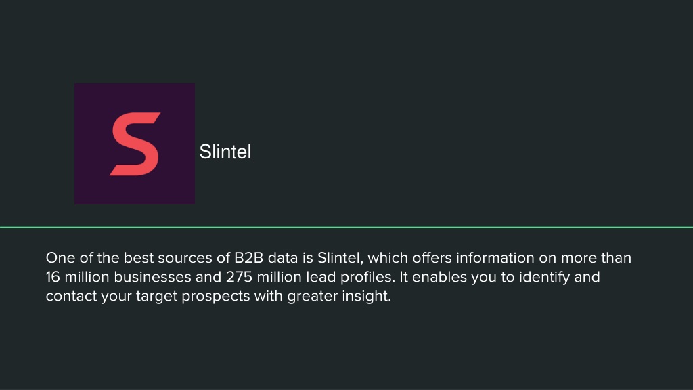693x390 pixels.
Task: Click the word "prospects" in last line
Action: [216, 296]
